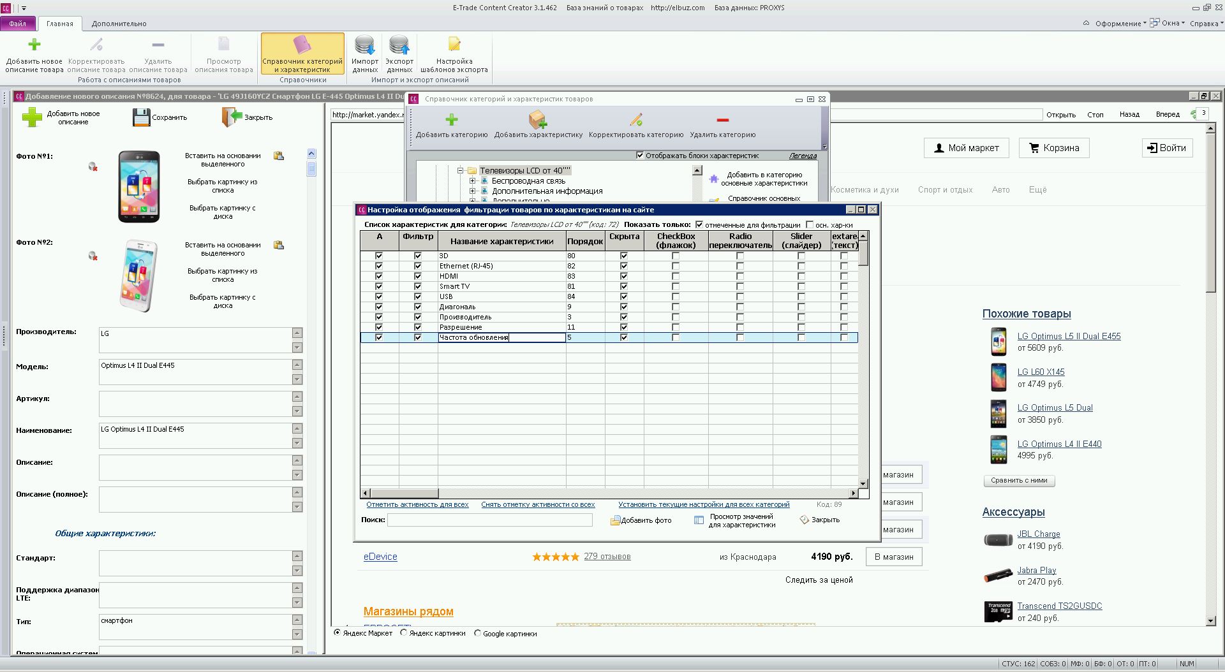Open 'Ещё' market category menu
This screenshot has width=1225, height=672.
[1037, 189]
